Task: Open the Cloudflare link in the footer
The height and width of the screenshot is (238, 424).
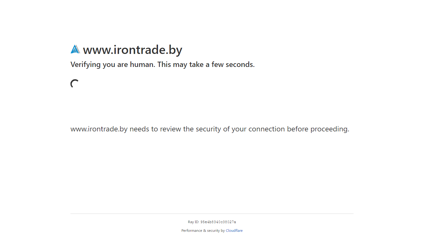Action: click(234, 231)
